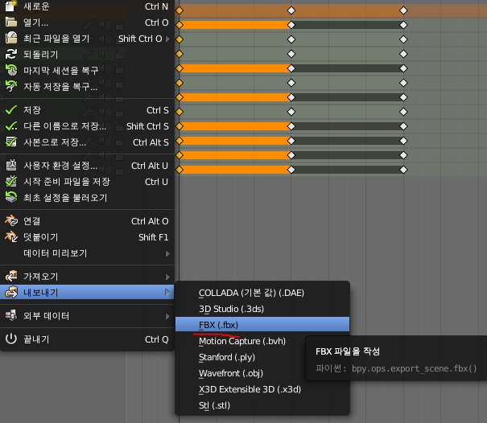Click the 마지막 세션을 복구 icon
This screenshot has height=423, width=487.
[x=11, y=71]
